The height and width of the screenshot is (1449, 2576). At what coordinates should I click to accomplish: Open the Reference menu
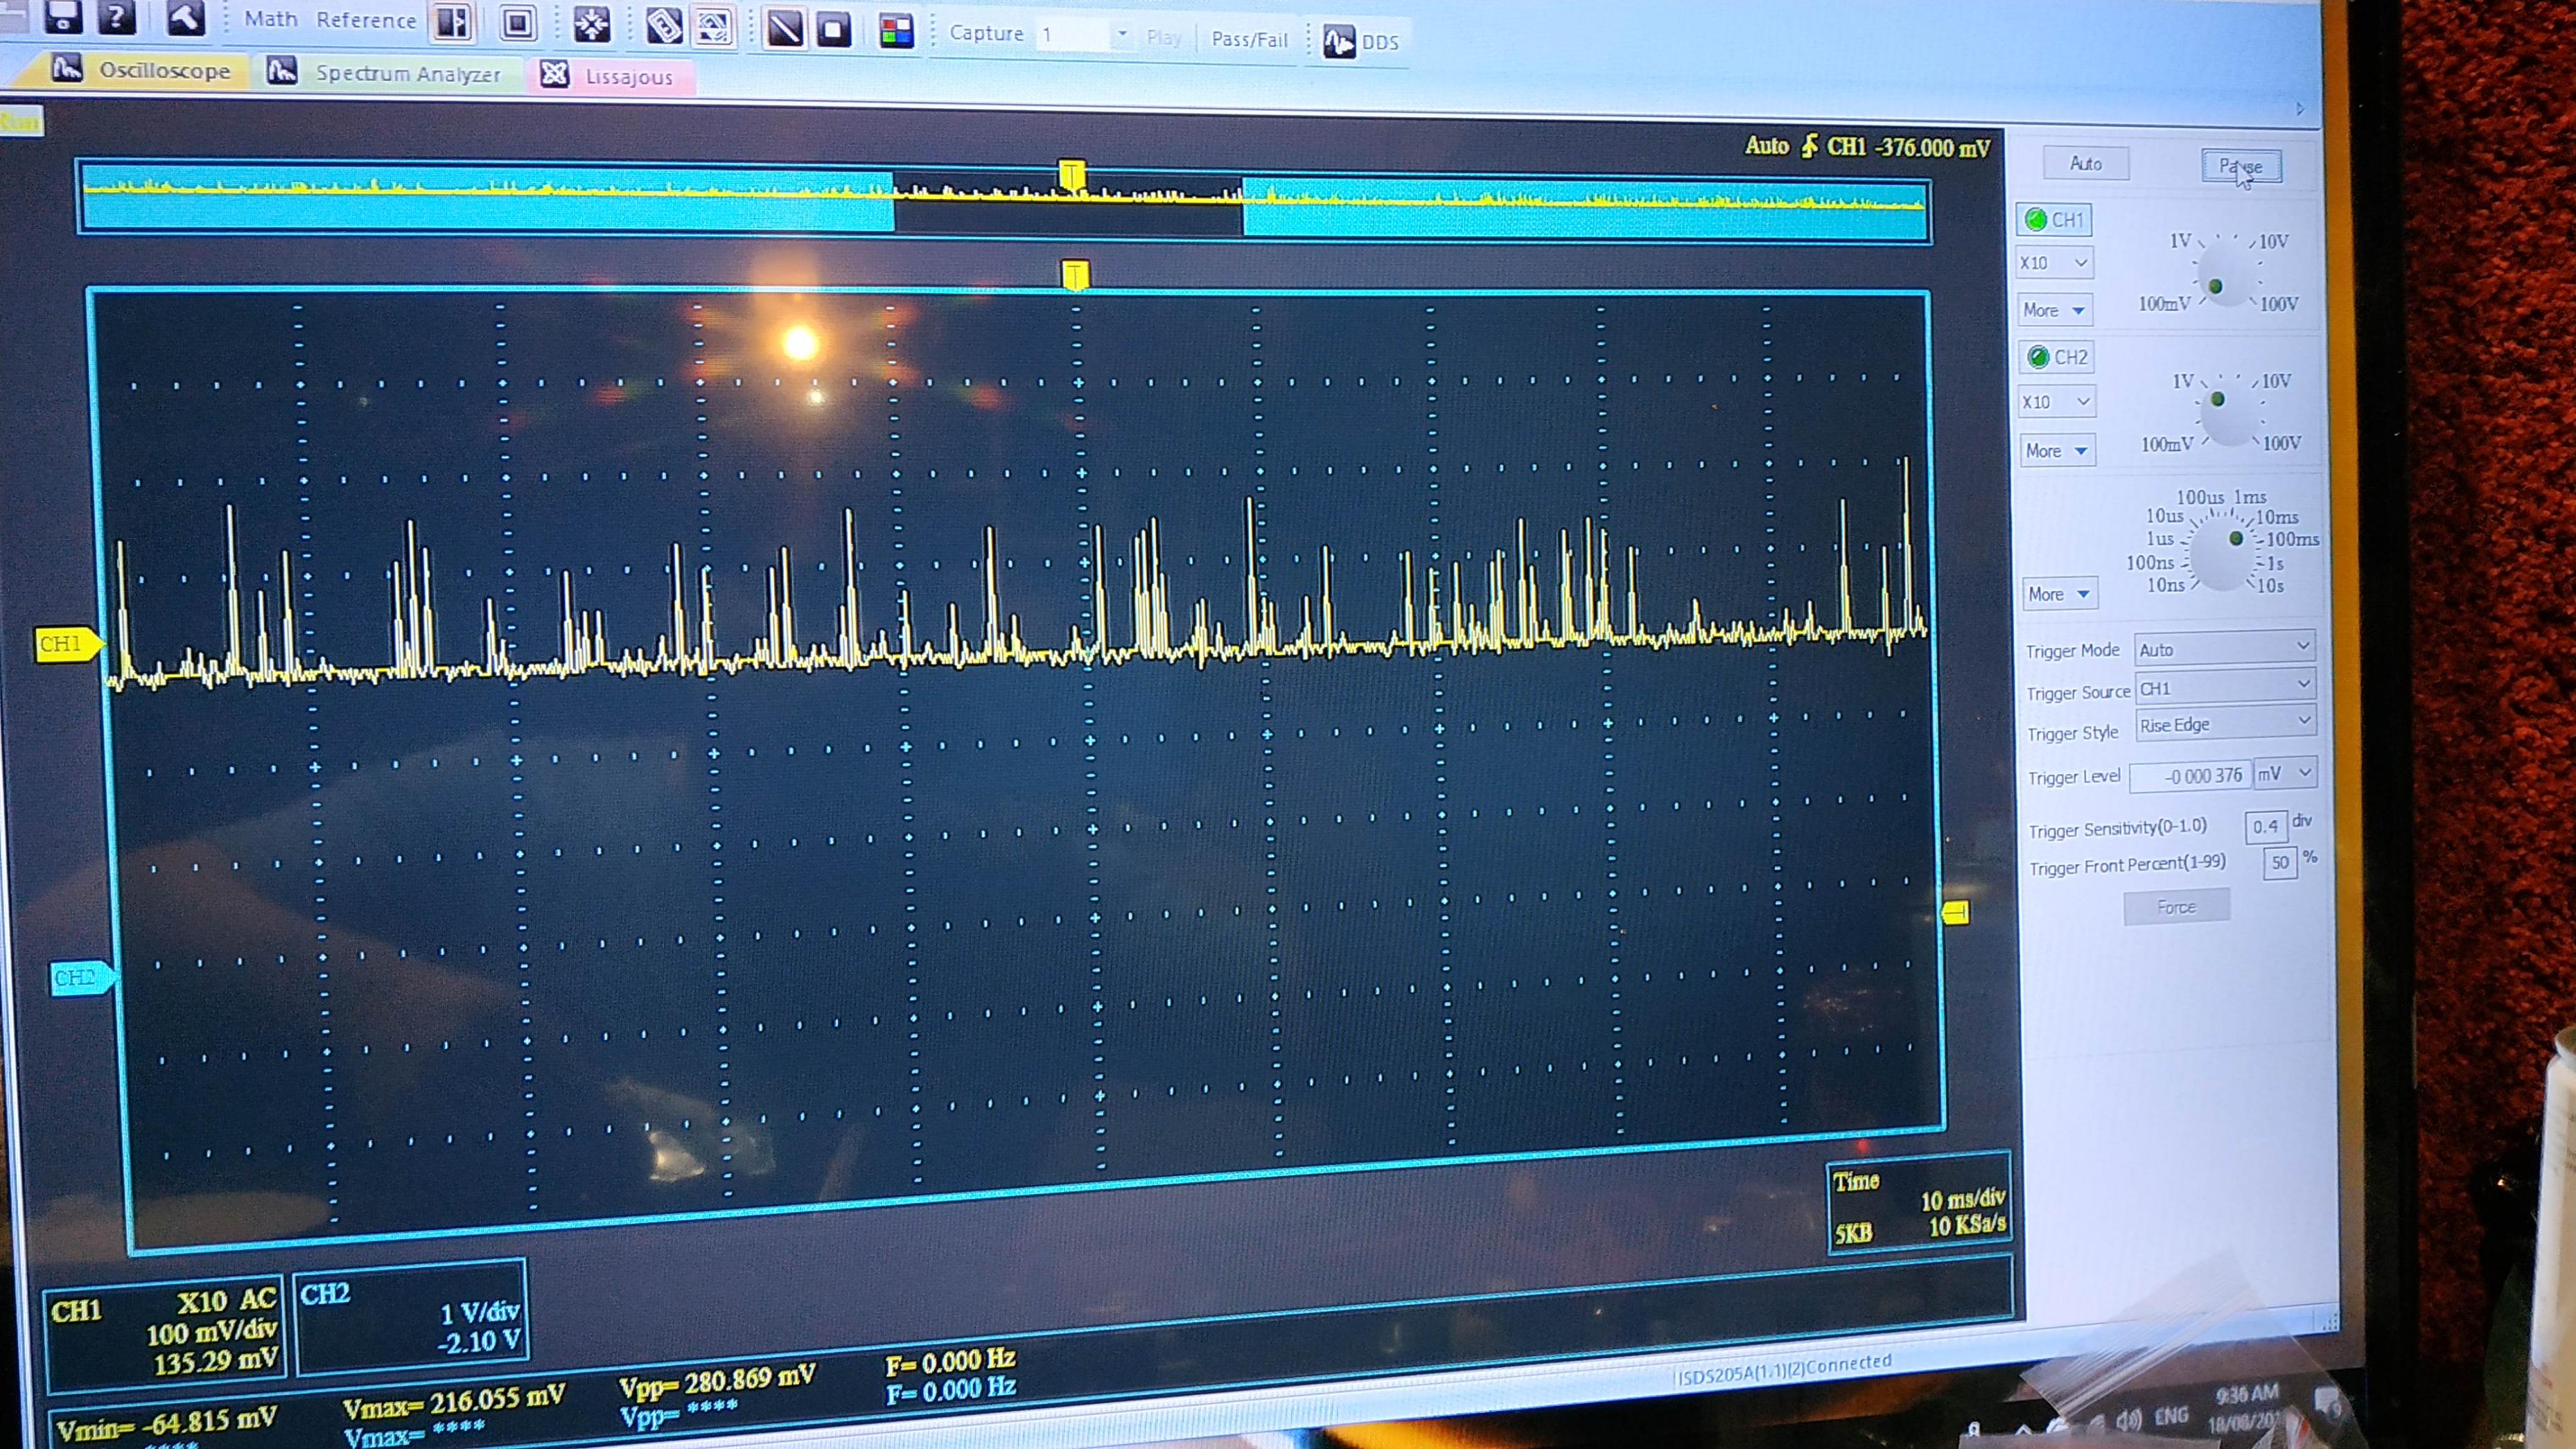[366, 20]
